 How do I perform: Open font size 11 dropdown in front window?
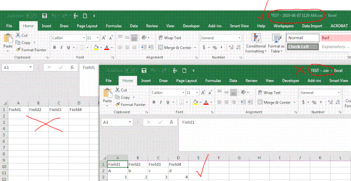coord(197,93)
